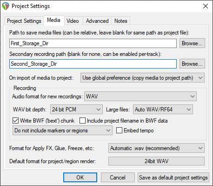This screenshot has height=186, width=213.
Task: Open the On import of media dropdown
Action: click(x=142, y=78)
